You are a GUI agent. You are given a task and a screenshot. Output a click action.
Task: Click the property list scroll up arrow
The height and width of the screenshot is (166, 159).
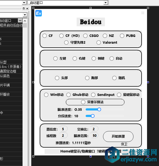coord(25,21)
